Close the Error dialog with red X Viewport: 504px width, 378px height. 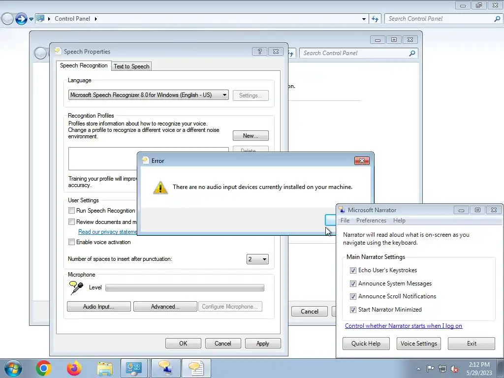(362, 161)
